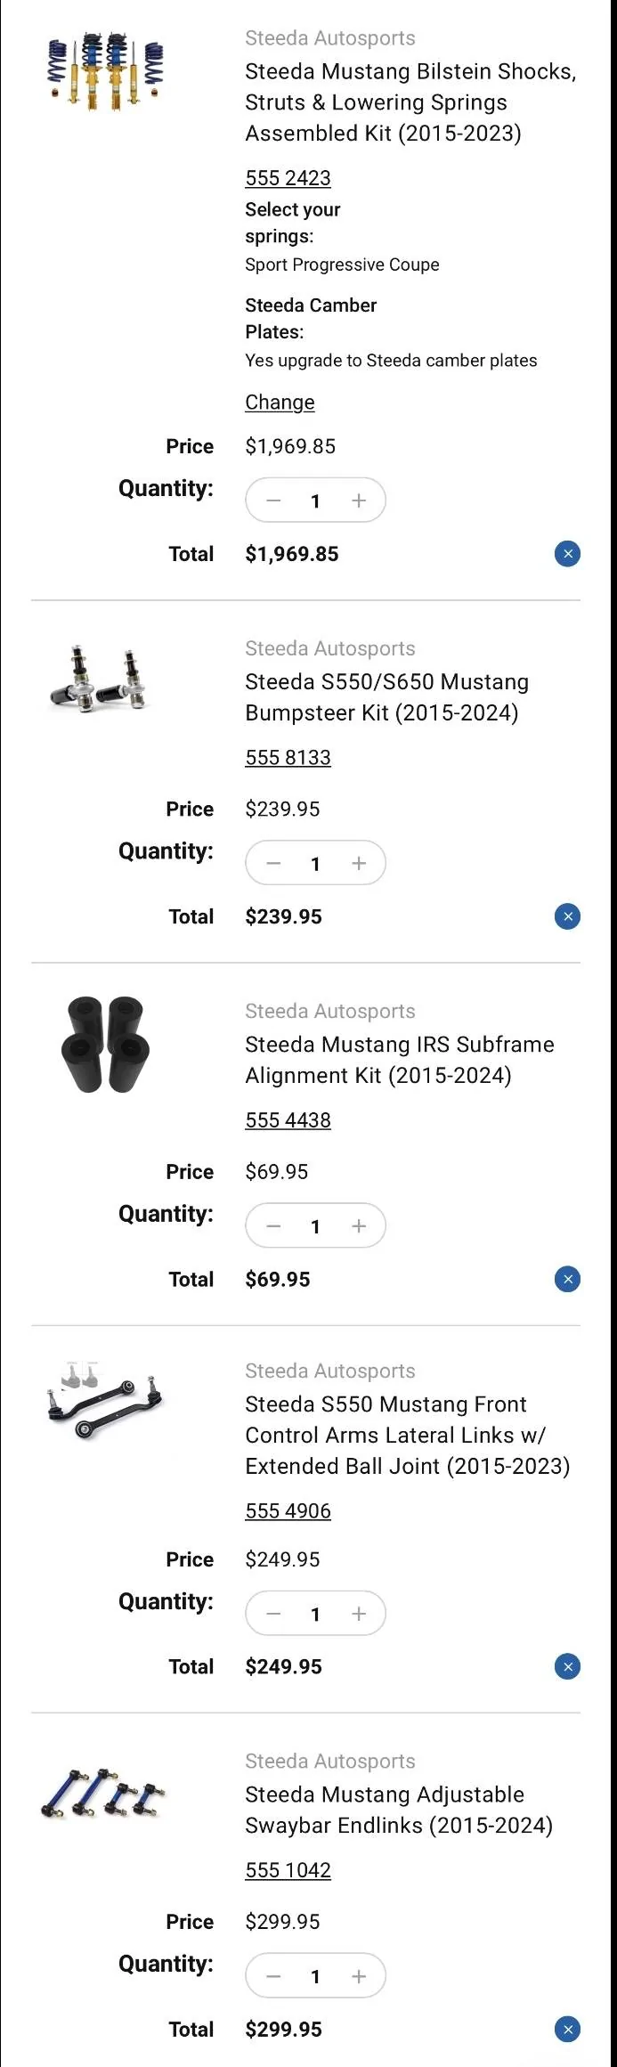Screen dimensions: 617x2067
Task: Click the IRS Subframe bushings thumbnail
Action: point(105,1045)
